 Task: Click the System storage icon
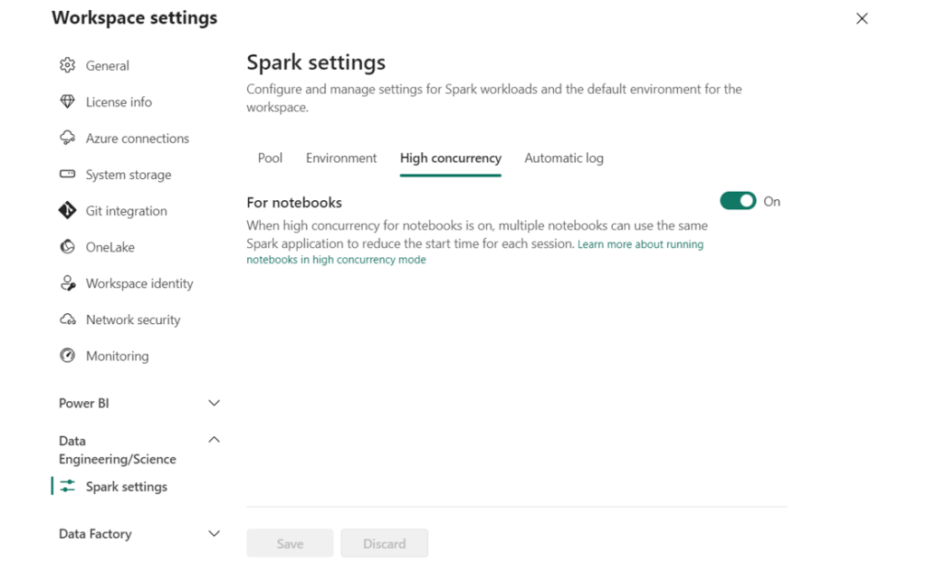(x=67, y=174)
